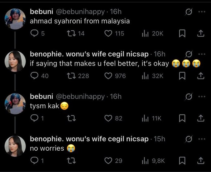Viewport: 211px width, 172px height.
Task: Bookmark the "tysm kak" tweet
Action: point(182,118)
